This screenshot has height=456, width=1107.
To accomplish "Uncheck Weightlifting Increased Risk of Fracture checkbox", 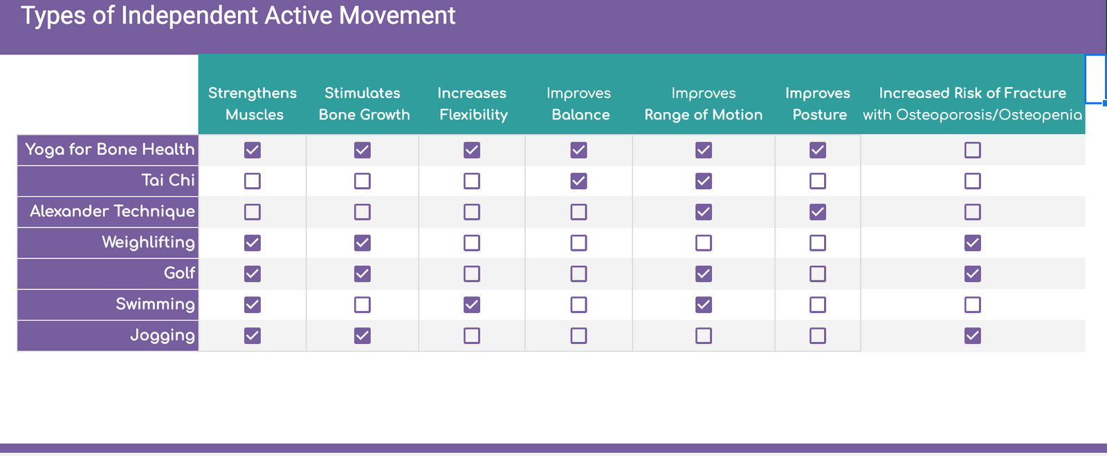I will (972, 243).
